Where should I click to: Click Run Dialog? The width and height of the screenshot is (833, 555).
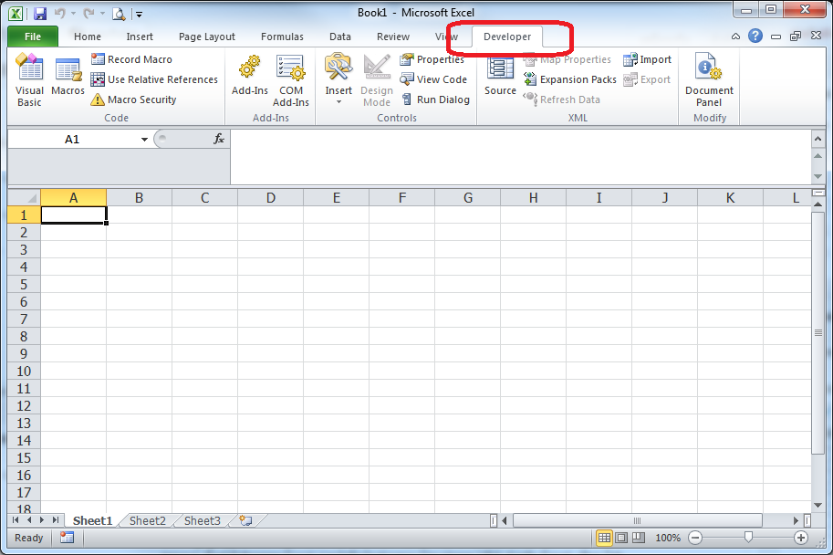coord(435,99)
